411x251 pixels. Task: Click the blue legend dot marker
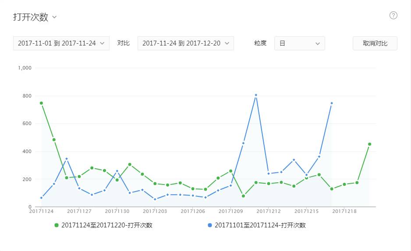point(210,225)
